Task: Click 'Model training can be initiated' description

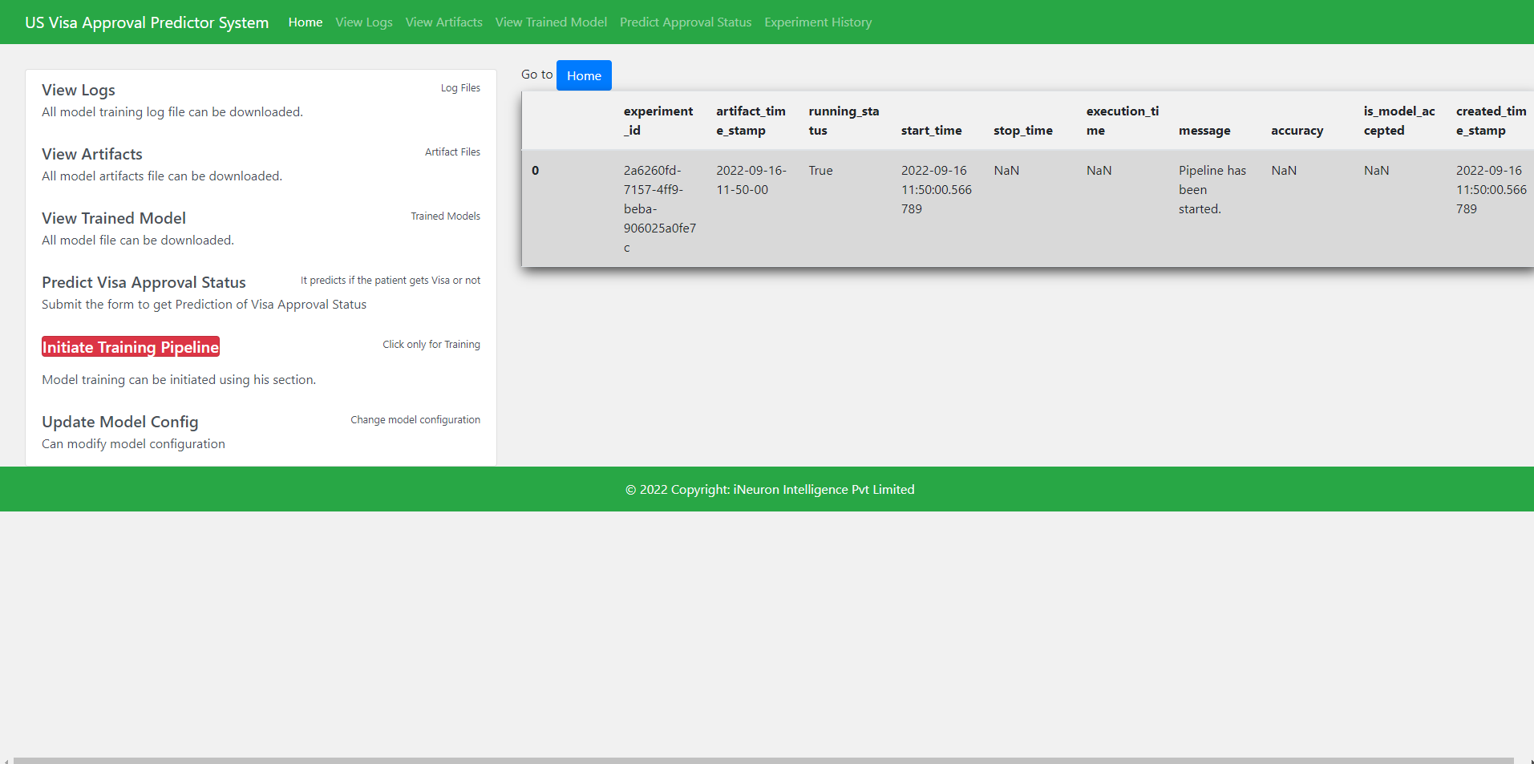Action: pyautogui.click(x=179, y=380)
